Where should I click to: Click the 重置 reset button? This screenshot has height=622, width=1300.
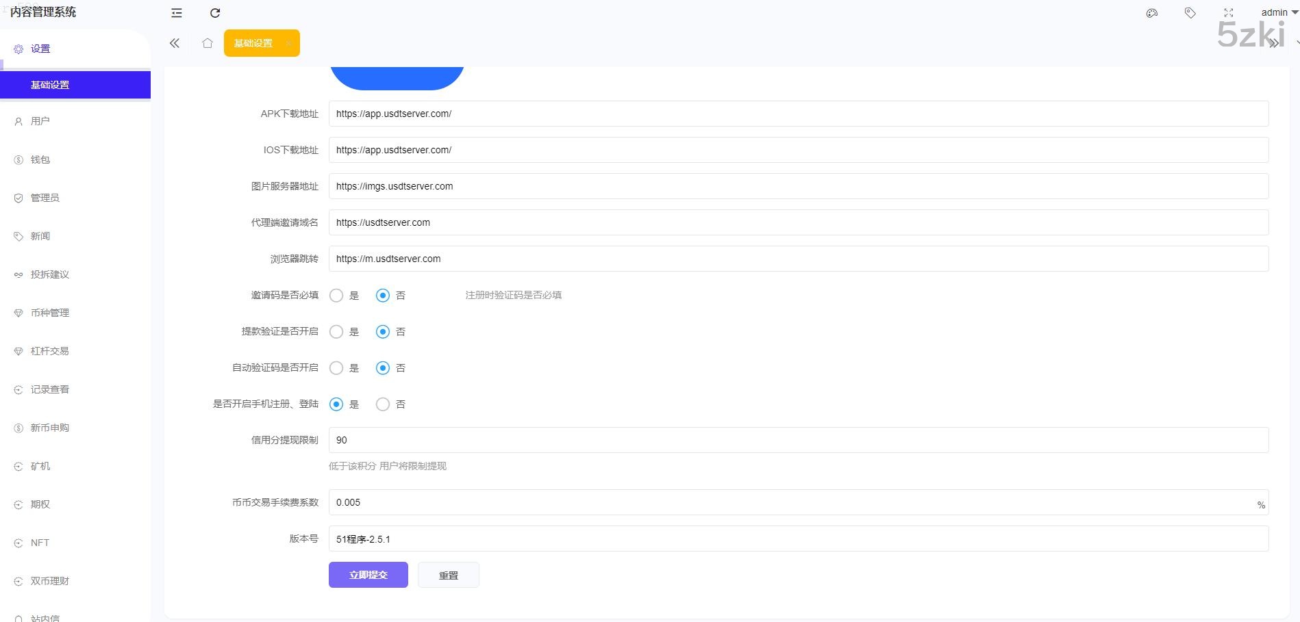pyautogui.click(x=449, y=575)
